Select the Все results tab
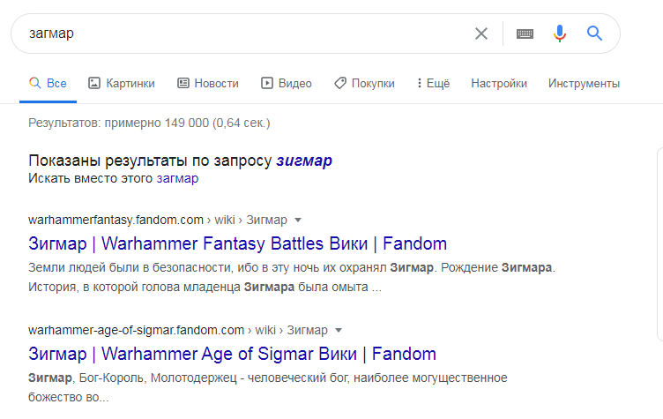663x419 pixels. 48,84
